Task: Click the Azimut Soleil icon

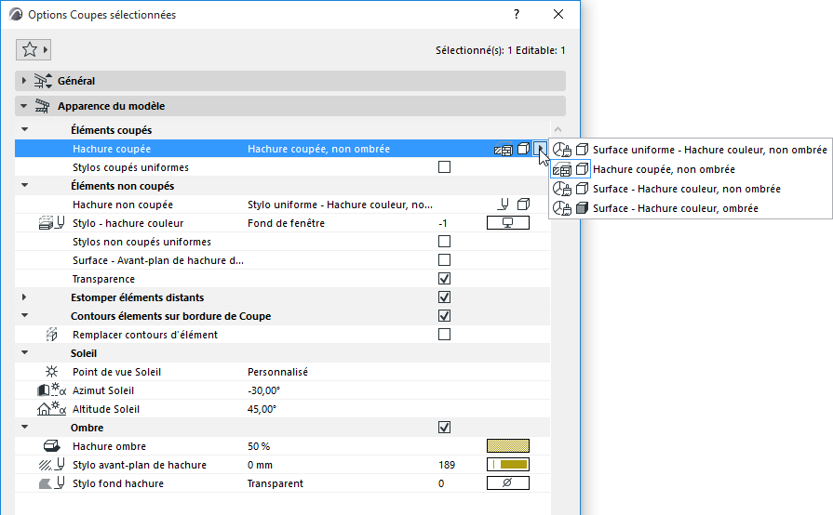Action: tap(51, 390)
